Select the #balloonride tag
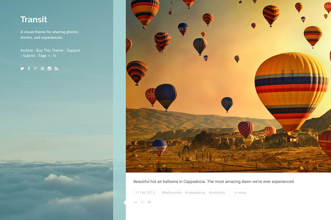This screenshot has width=331, height=220. (171, 193)
